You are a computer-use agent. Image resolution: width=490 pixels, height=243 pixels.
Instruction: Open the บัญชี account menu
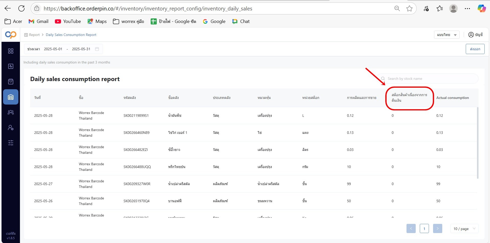pyautogui.click(x=475, y=35)
